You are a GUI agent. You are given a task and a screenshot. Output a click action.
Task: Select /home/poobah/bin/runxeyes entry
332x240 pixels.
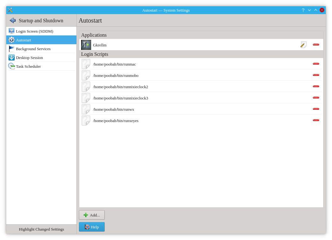201,120
